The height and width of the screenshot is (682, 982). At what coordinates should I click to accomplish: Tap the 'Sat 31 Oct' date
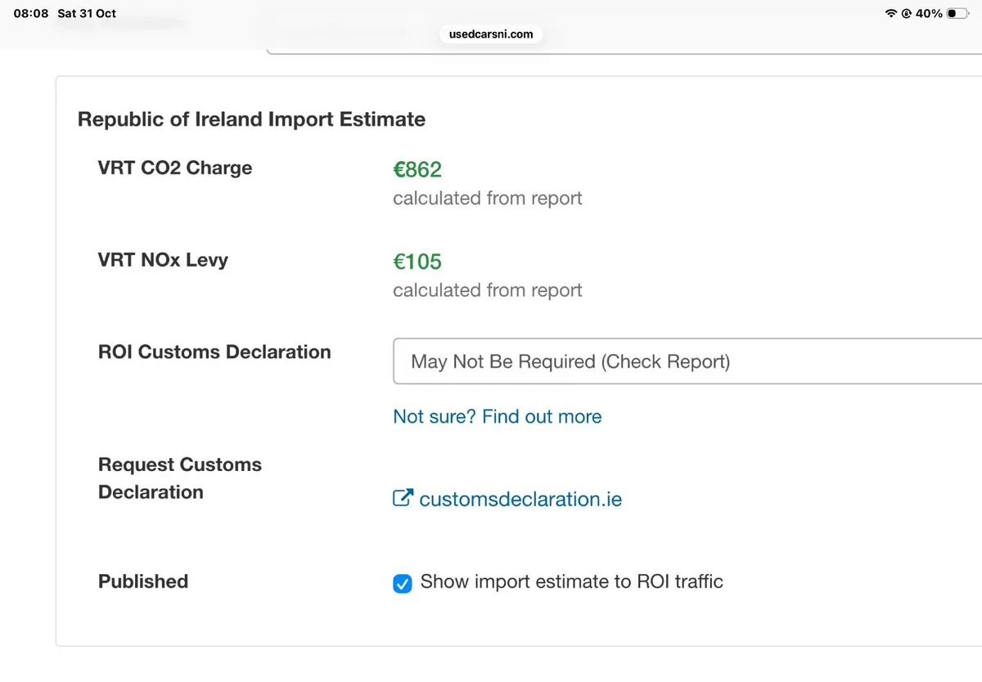[87, 14]
